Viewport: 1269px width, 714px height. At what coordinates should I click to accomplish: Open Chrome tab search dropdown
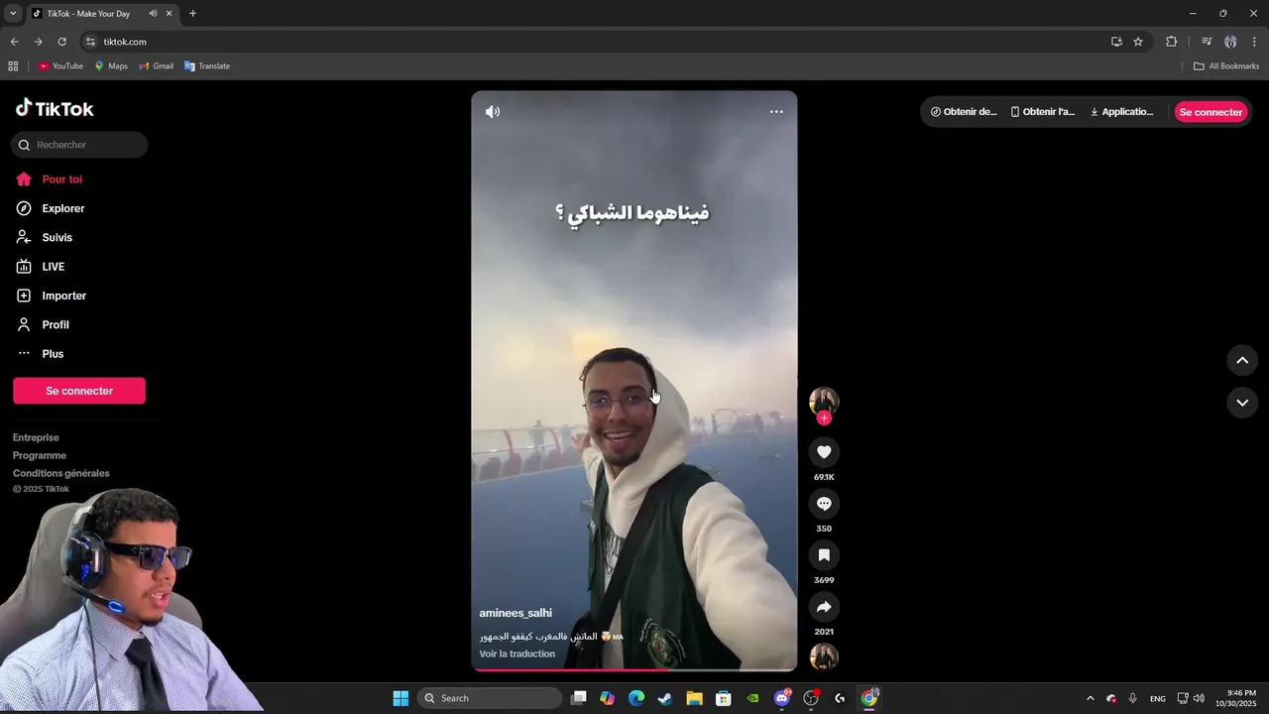pyautogui.click(x=13, y=13)
